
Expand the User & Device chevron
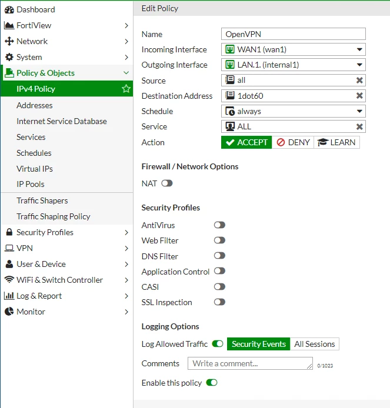point(126,264)
